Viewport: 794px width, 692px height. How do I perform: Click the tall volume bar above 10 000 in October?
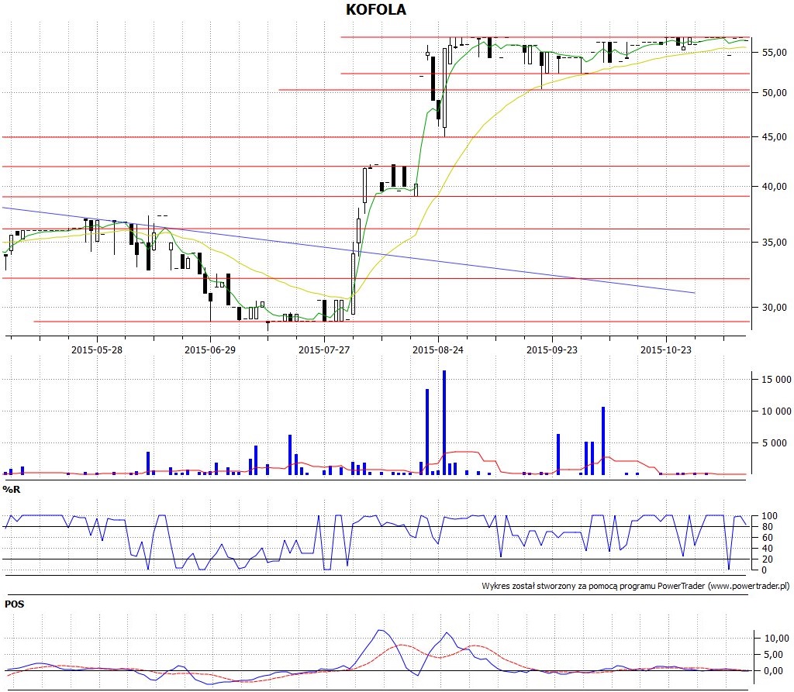[603, 441]
